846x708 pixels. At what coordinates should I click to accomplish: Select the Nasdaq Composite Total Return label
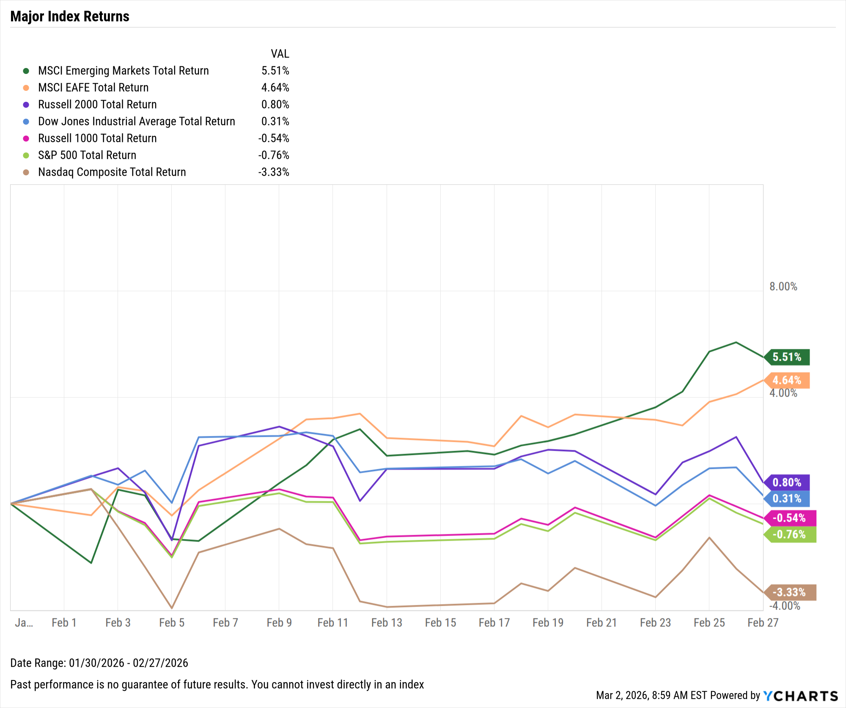tap(112, 172)
